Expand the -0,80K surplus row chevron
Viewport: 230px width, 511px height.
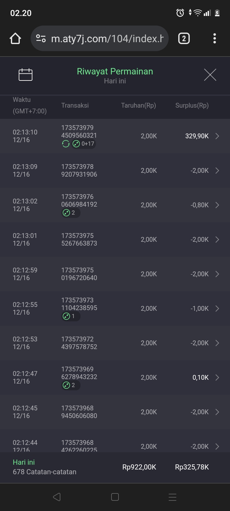pos(217,205)
